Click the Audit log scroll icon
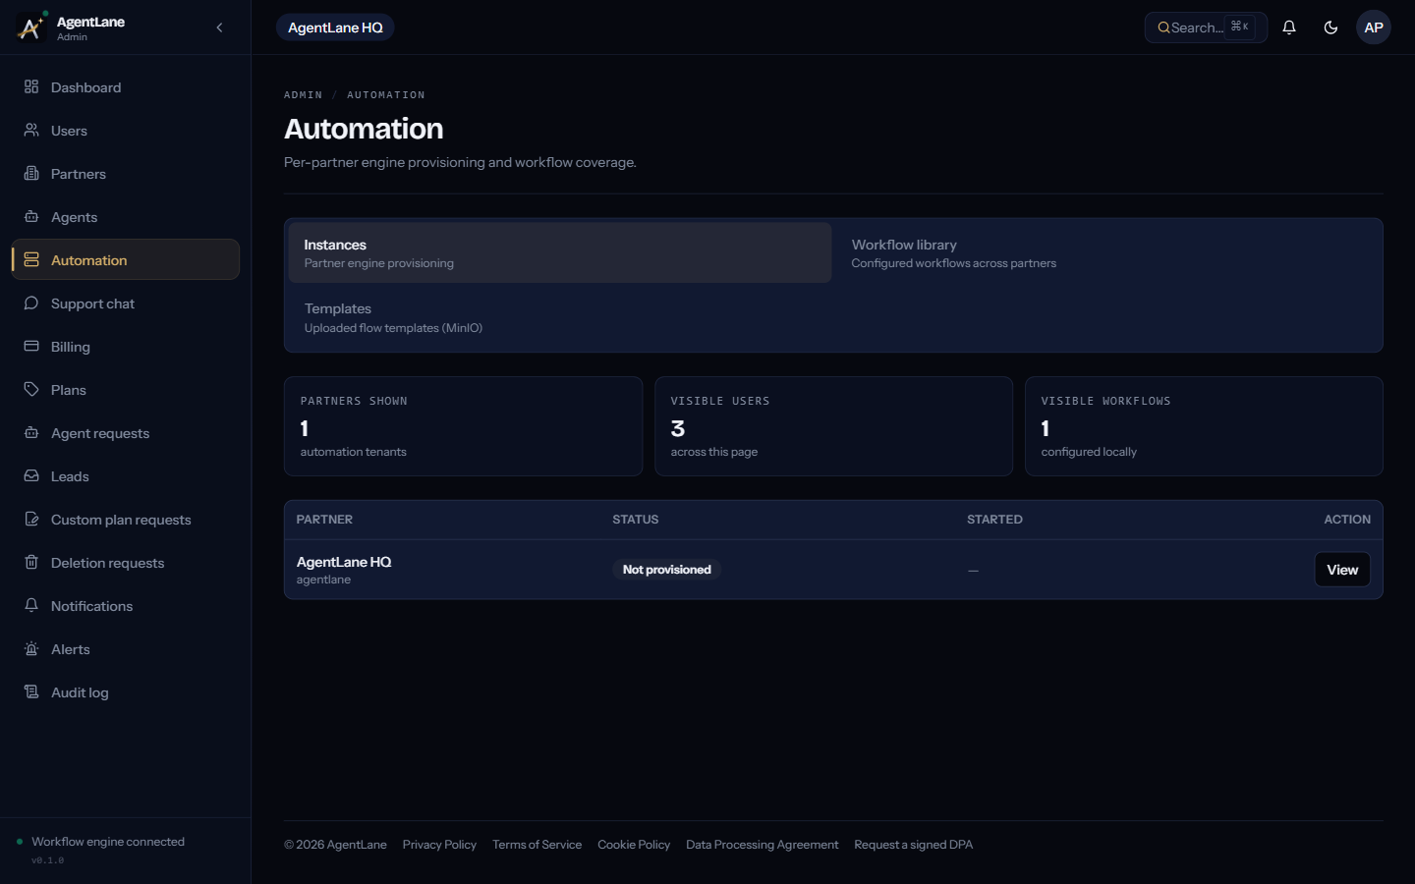Screen dimensions: 1415x884 point(31,692)
